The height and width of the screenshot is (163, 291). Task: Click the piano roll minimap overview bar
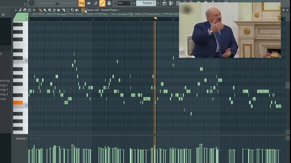pyautogui.click(x=104, y=14)
